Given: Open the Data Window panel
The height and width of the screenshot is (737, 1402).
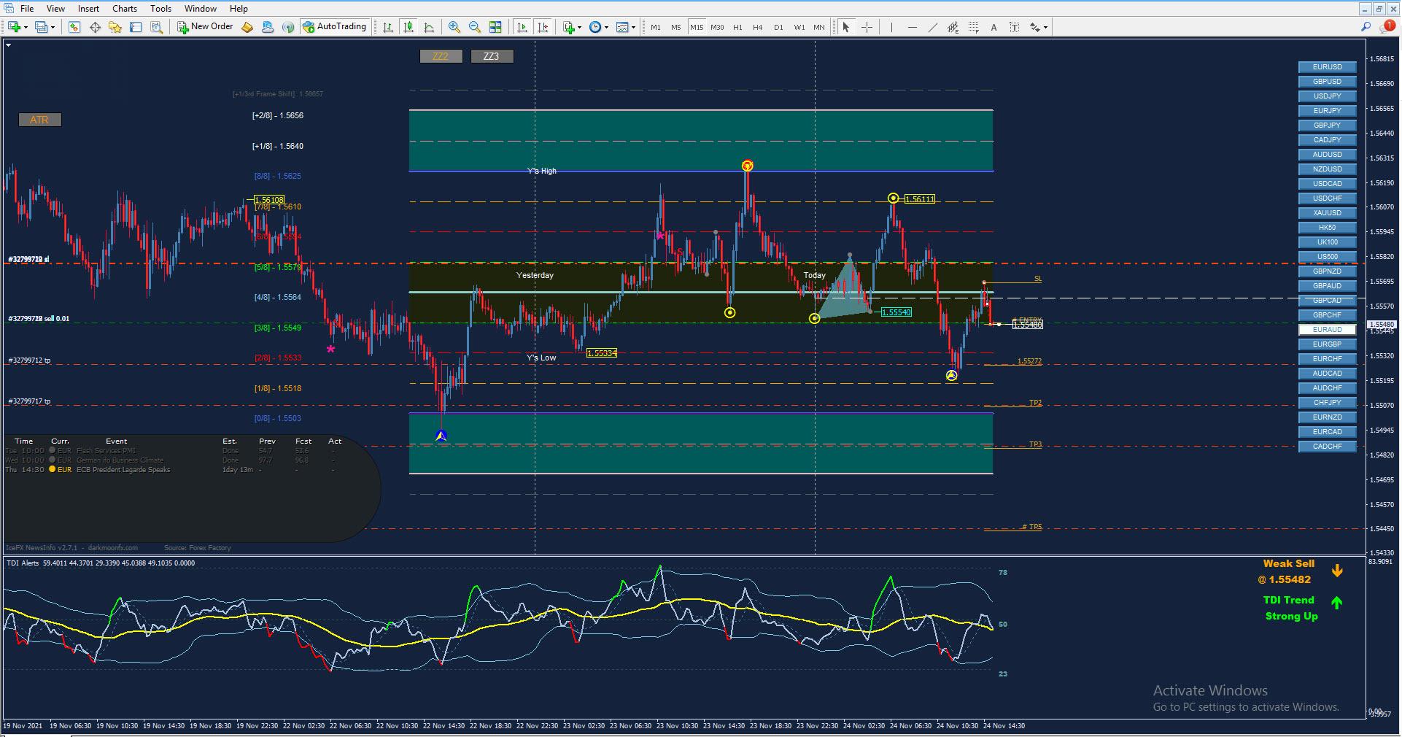Looking at the screenshot, I should coord(95,27).
